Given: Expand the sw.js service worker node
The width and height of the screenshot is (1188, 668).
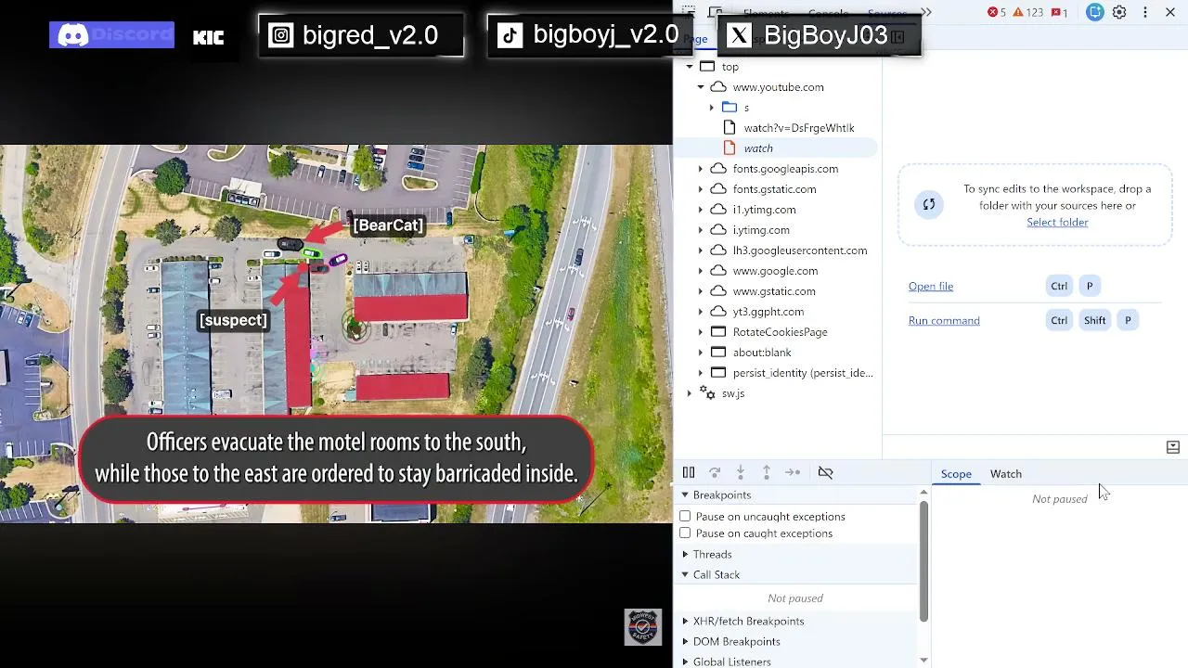Looking at the screenshot, I should click(x=690, y=393).
